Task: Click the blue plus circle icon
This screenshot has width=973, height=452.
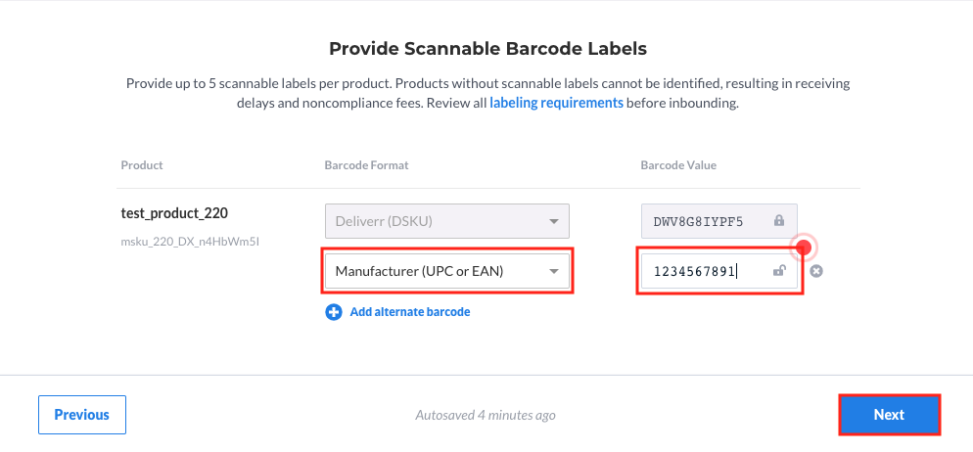Action: (333, 312)
